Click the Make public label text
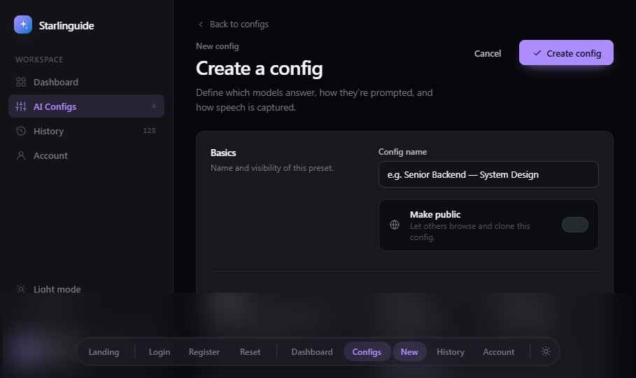This screenshot has width=636, height=378. pos(435,214)
